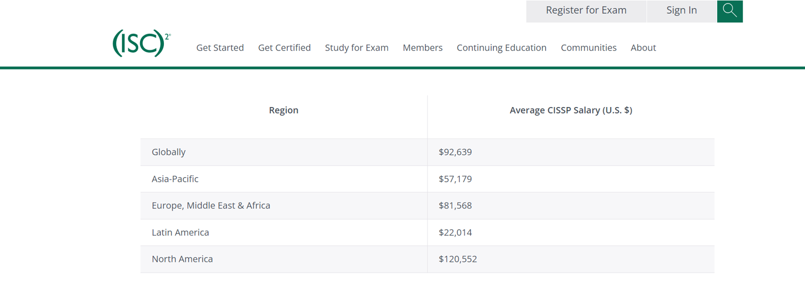This screenshot has width=805, height=304.
Task: Click the $81,568 salary value
Action: tap(455, 206)
